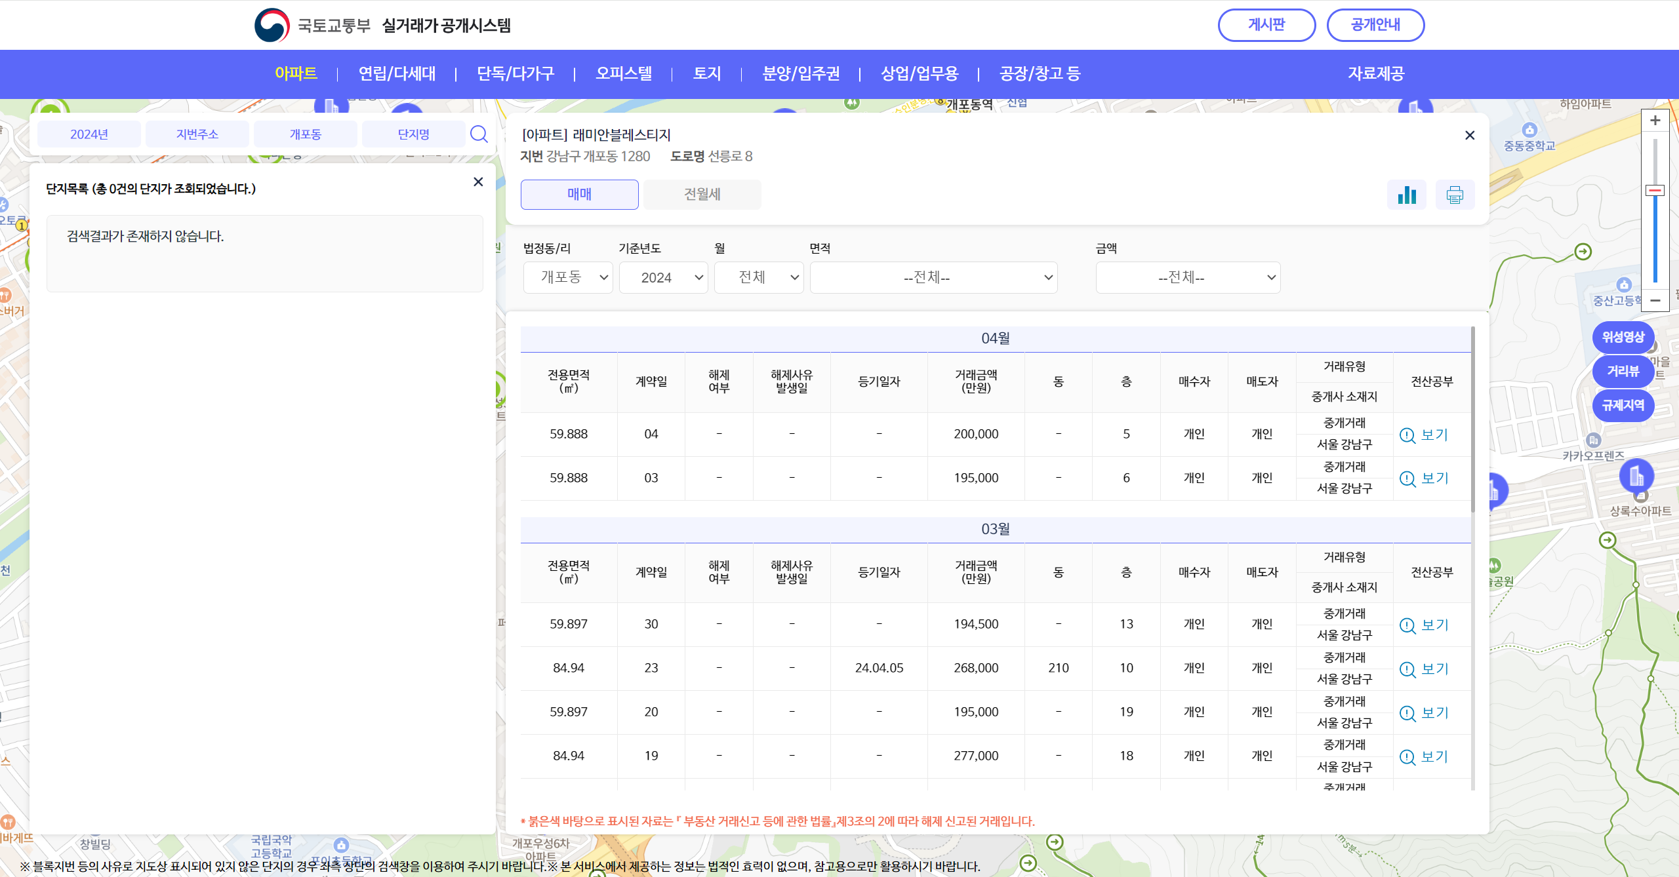The width and height of the screenshot is (1679, 877).
Task: Open the 오피스텔 menu
Action: pyautogui.click(x=623, y=73)
